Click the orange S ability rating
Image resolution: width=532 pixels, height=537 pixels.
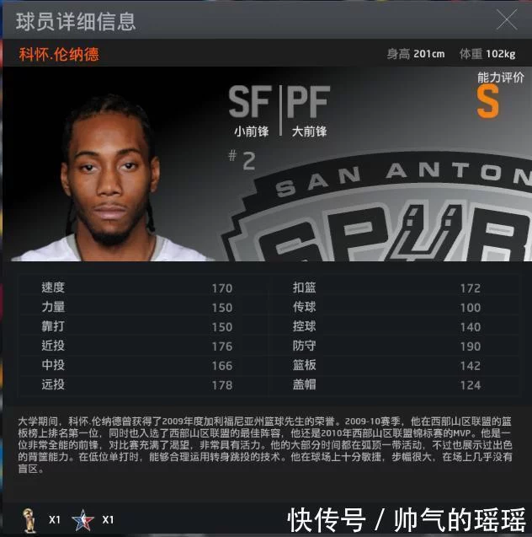[488, 101]
